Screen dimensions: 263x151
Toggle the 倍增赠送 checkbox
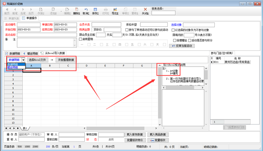pyautogui.click(x=174, y=41)
